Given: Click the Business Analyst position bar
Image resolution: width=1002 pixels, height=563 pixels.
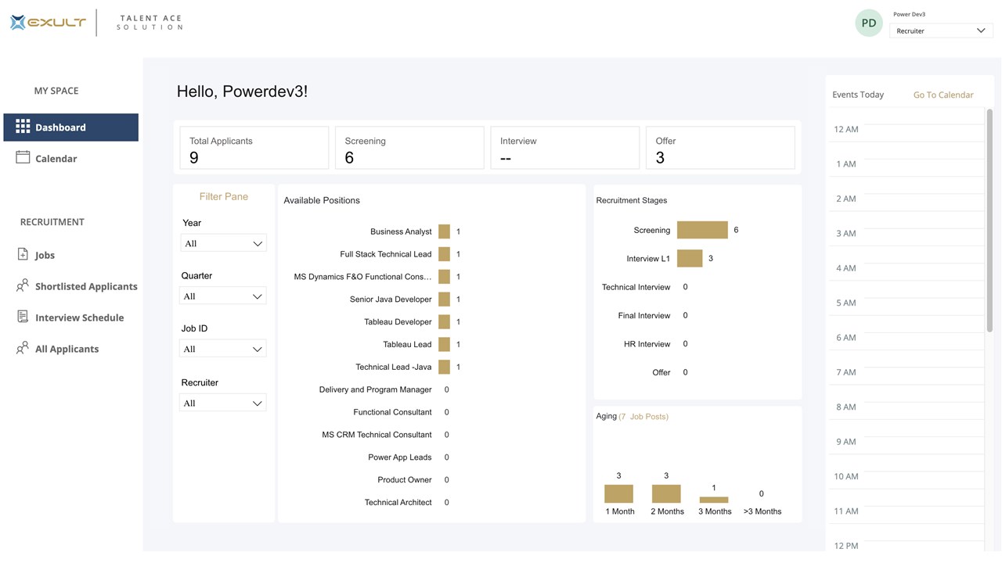Looking at the screenshot, I should pos(444,231).
